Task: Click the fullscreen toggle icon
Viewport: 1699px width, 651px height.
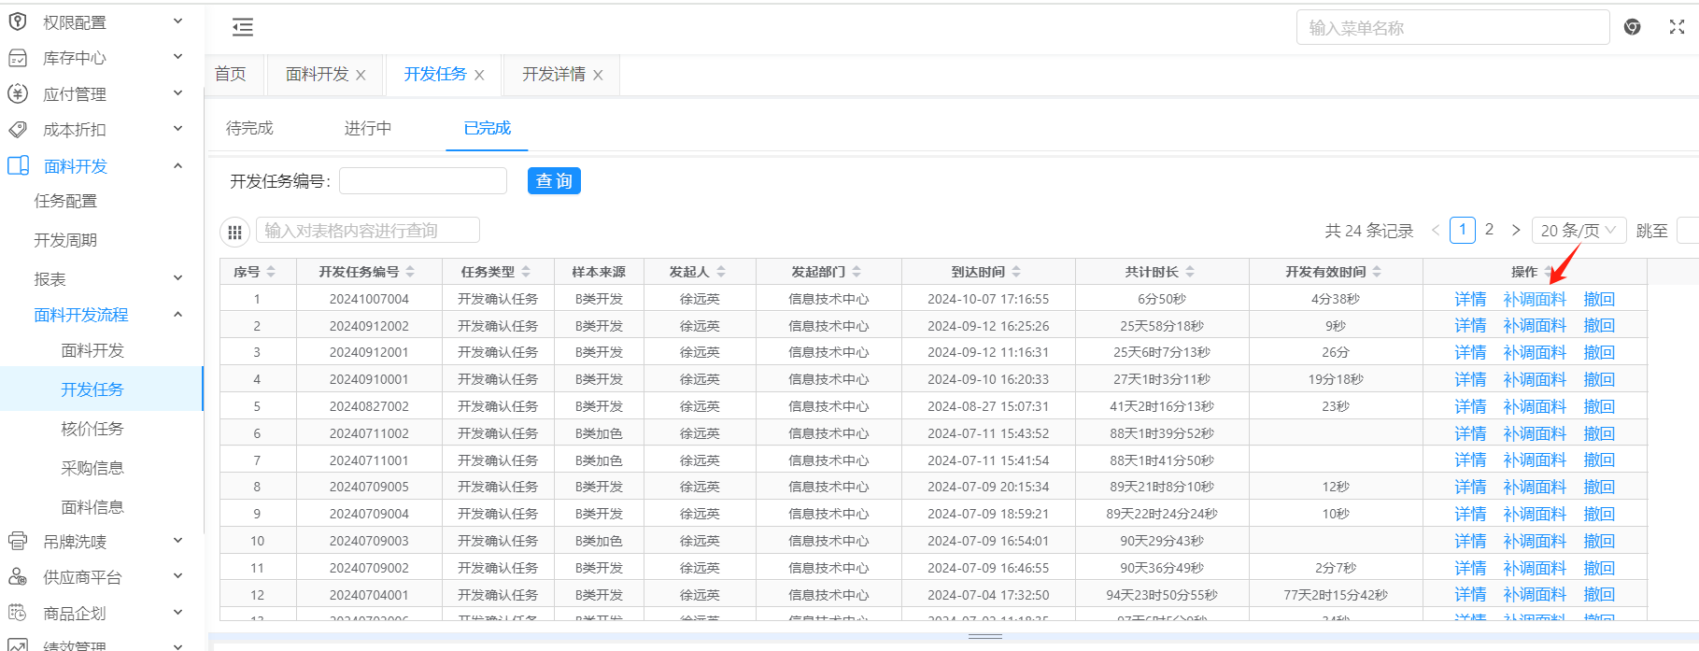Action: (x=1677, y=27)
